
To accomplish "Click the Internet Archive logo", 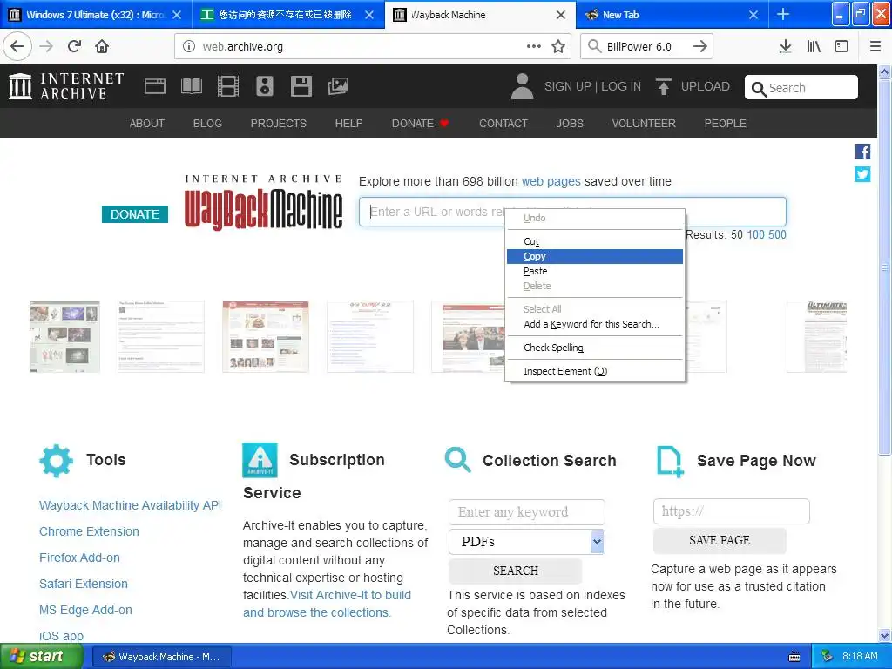I will coord(66,86).
